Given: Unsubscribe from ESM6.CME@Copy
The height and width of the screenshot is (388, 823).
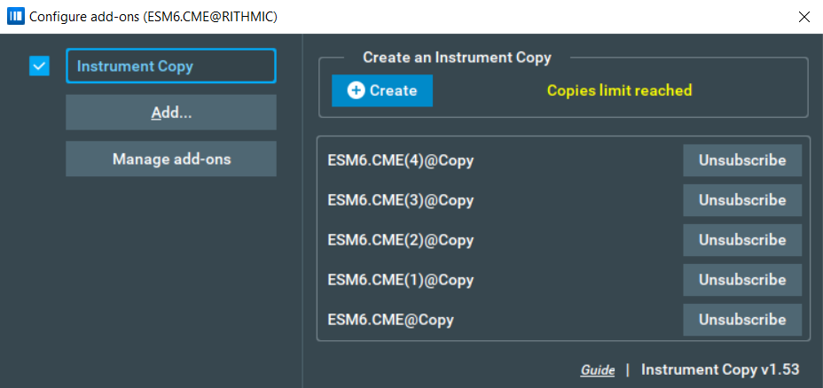Looking at the screenshot, I should tap(742, 320).
